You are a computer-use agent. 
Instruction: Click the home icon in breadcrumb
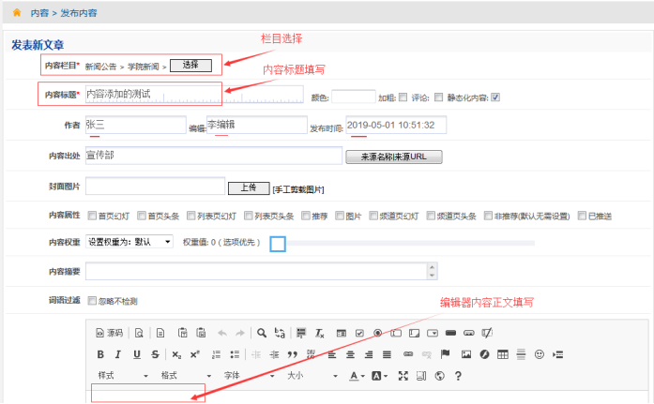click(17, 13)
